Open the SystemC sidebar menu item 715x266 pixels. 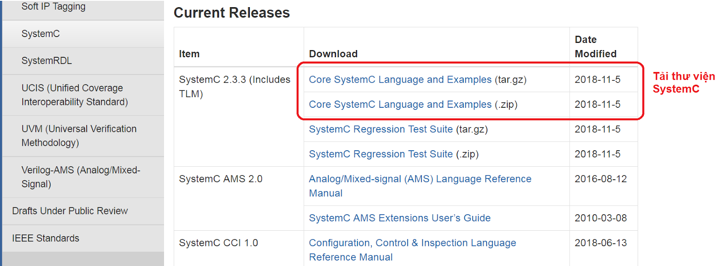[41, 34]
